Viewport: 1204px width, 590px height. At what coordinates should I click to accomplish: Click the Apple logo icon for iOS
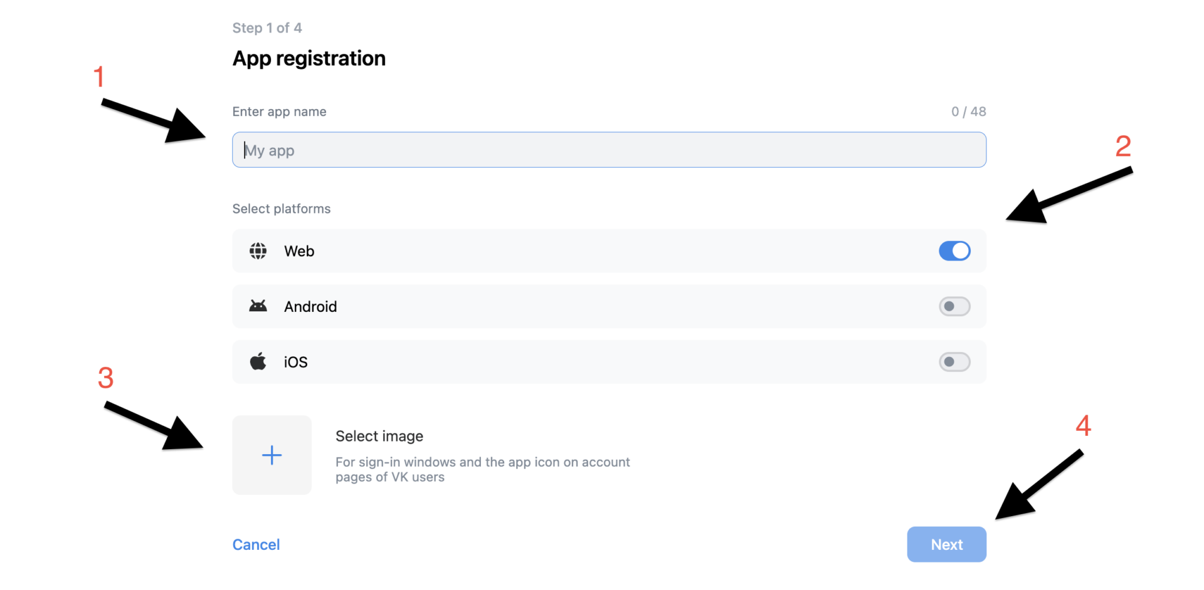click(258, 362)
